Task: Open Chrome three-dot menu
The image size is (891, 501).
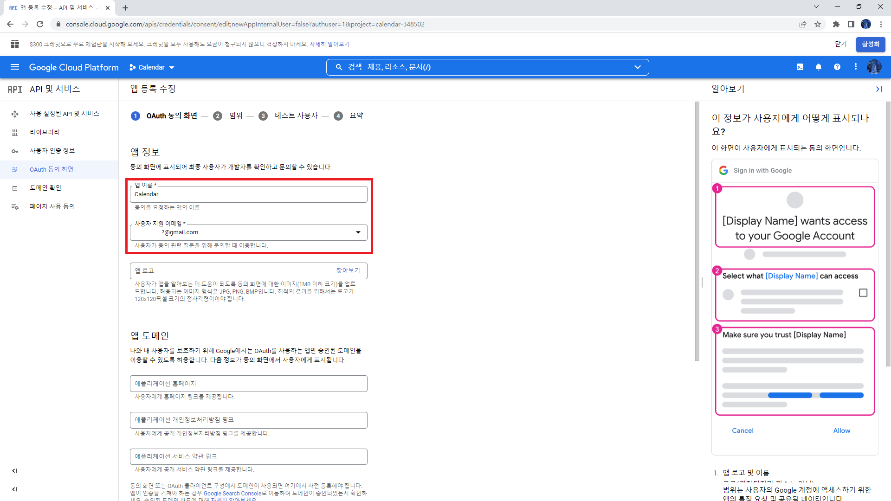Action: pyautogui.click(x=881, y=24)
